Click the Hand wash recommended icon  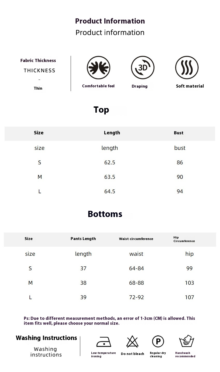pos(187,341)
